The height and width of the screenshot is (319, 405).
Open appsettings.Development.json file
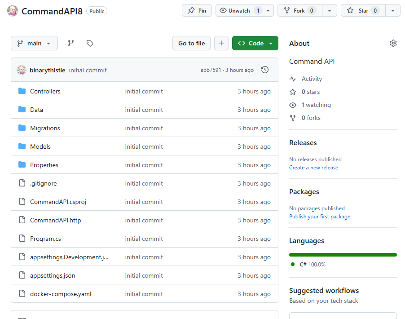(x=69, y=257)
